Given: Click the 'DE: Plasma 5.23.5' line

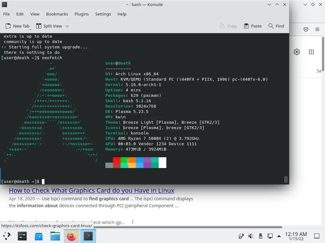Looking at the screenshot, I should pyautogui.click(x=127, y=112).
